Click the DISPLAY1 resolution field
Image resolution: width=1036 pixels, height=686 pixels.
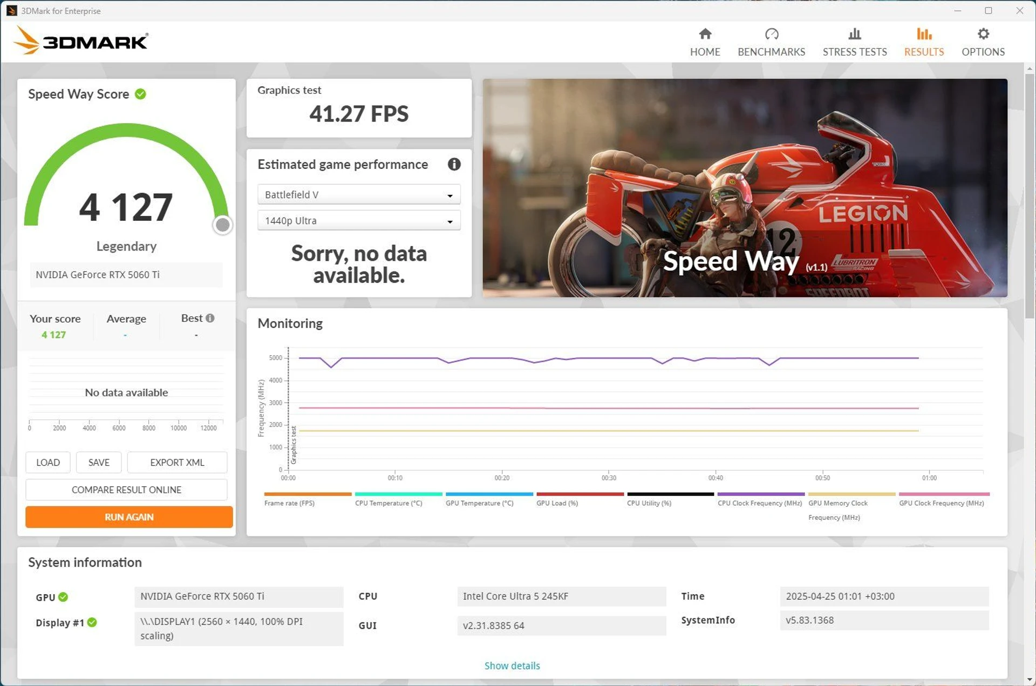239,628
